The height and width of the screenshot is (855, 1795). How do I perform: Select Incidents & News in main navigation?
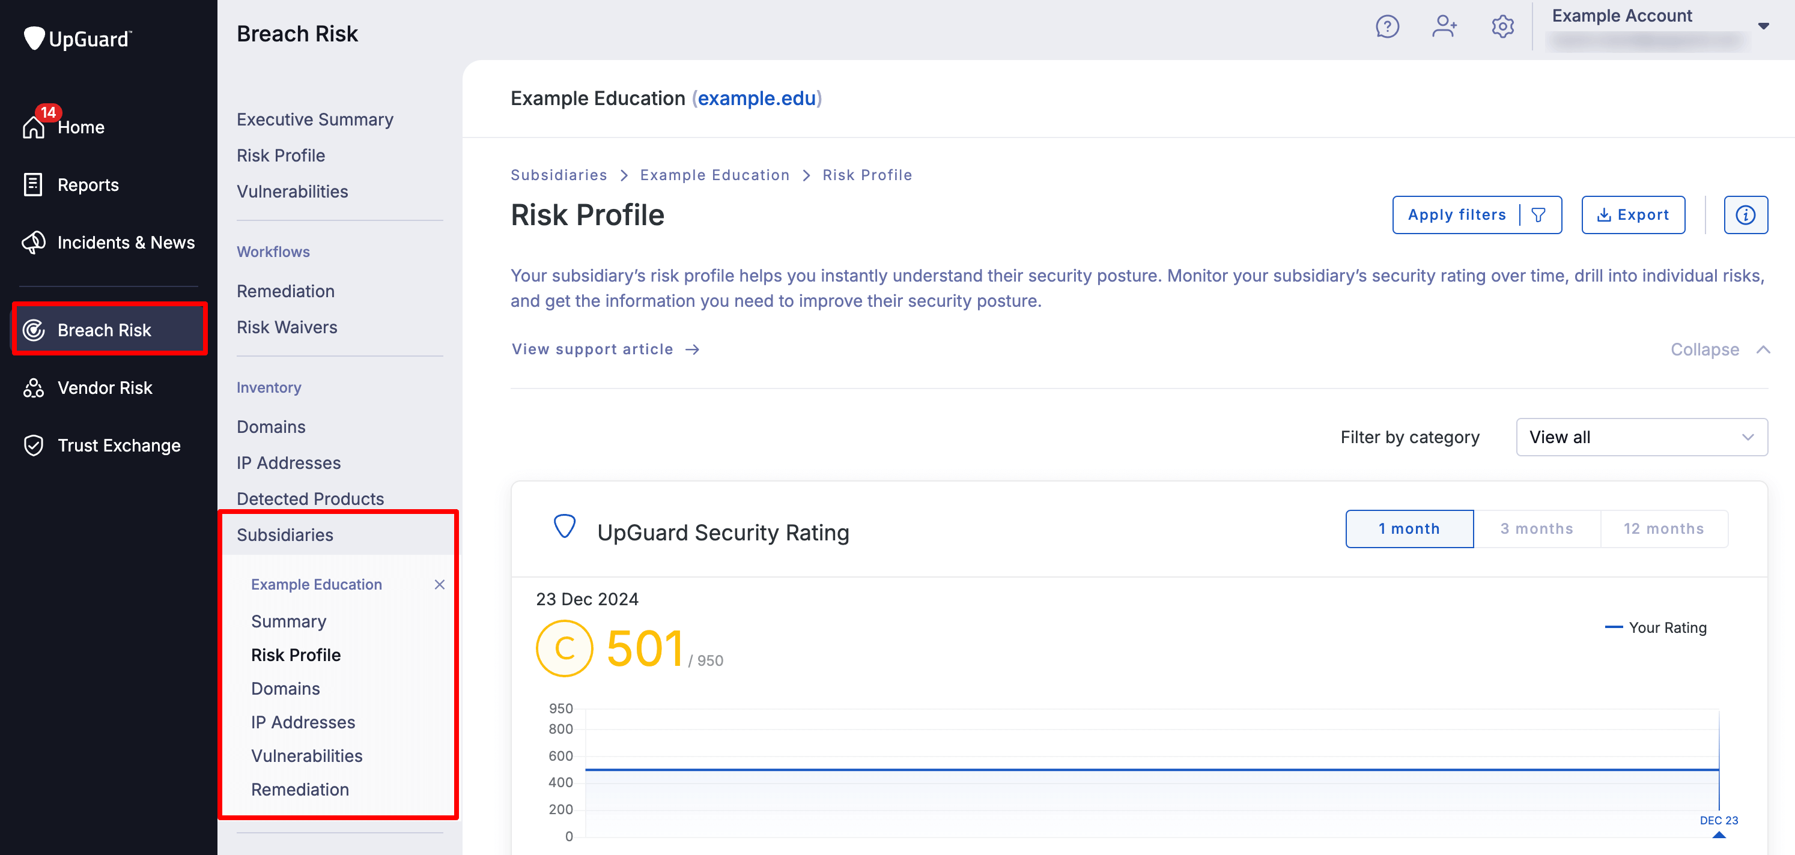pyautogui.click(x=126, y=243)
